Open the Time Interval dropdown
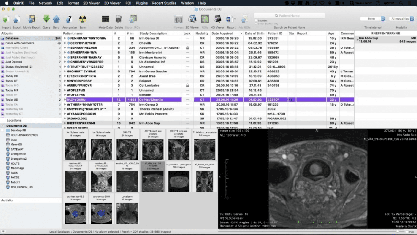Viewport: 417px width, 235px height. tap(373, 19)
